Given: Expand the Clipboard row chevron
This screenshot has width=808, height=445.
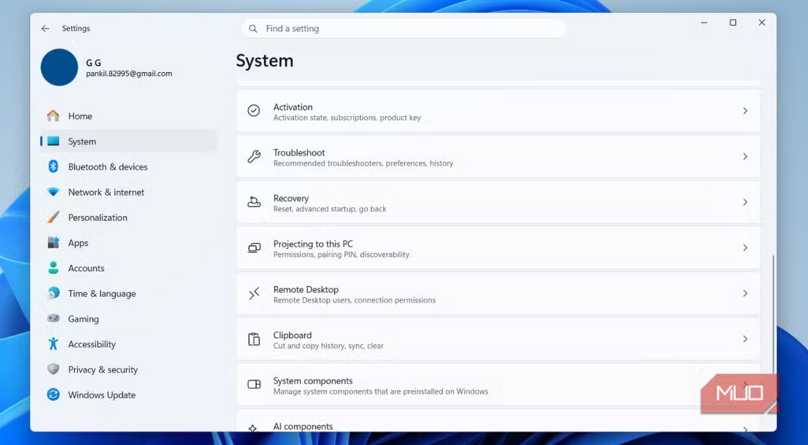Looking at the screenshot, I should [745, 339].
